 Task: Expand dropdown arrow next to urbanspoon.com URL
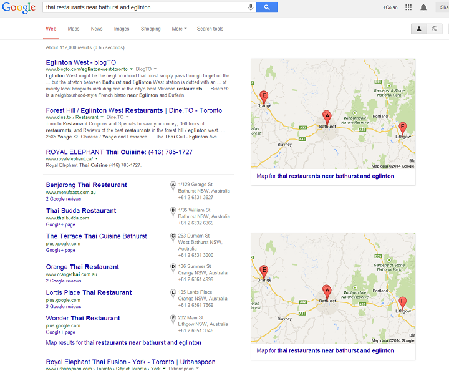164,369
